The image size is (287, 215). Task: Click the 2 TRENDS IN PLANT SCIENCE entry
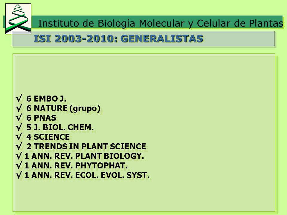pyautogui.click(x=86, y=146)
